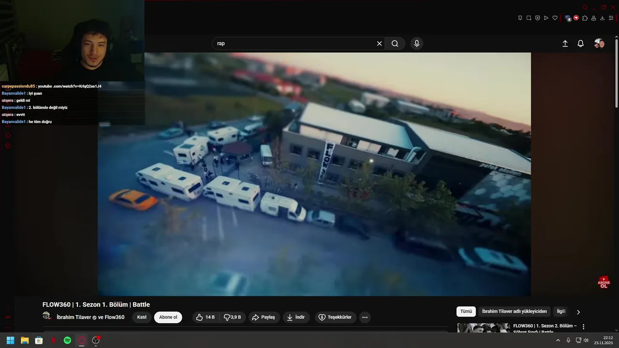
Task: Open the browser easy setup menu icon
Action: [611, 18]
